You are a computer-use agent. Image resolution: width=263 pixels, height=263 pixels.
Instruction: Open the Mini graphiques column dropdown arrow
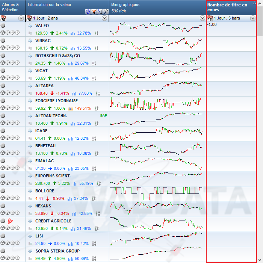(203, 18)
